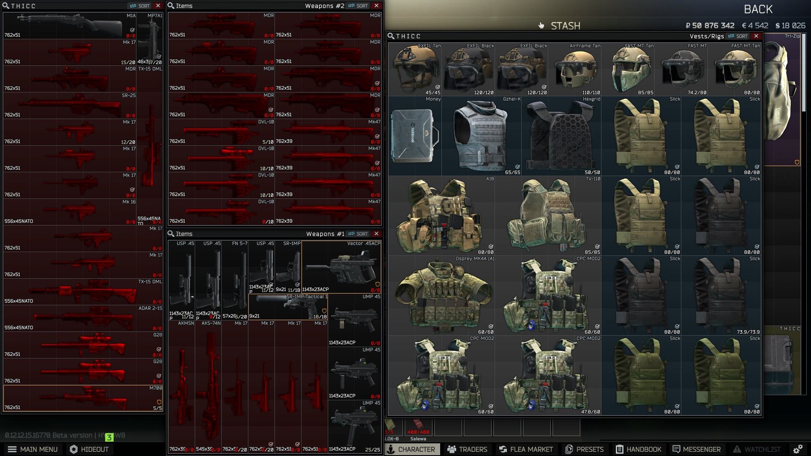811x456 pixels.
Task: Select the AKS-74N rifle in Weapons #1
Action: click(208, 387)
